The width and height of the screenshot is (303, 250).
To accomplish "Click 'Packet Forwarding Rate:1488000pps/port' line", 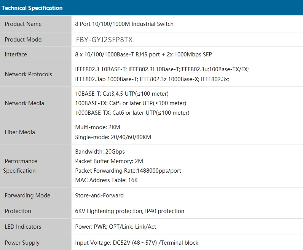I will coord(128,171).
